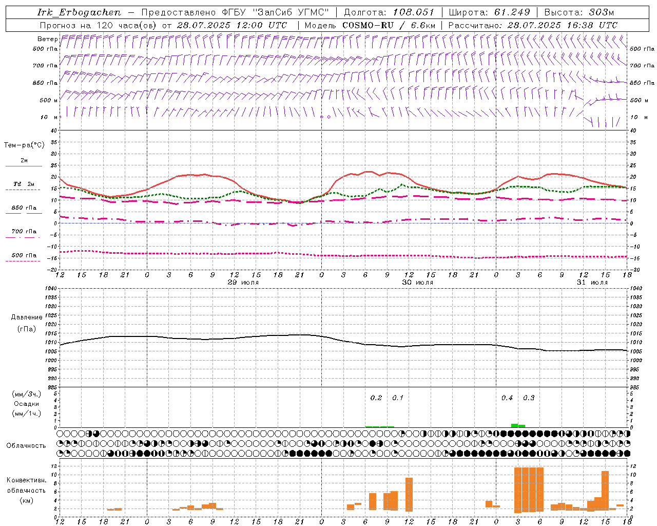Click the "(мм/1ч.)" units label
This screenshot has height=526, width=657.
(27, 414)
